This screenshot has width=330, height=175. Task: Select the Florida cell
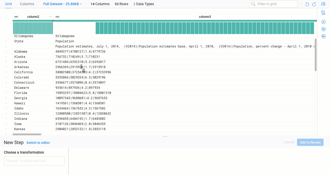[x=33, y=93]
